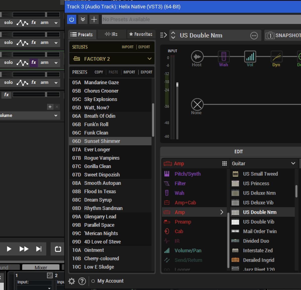301x290 pixels.
Task: Select preset 08B Flood In Texas
Action: (x=110, y=191)
